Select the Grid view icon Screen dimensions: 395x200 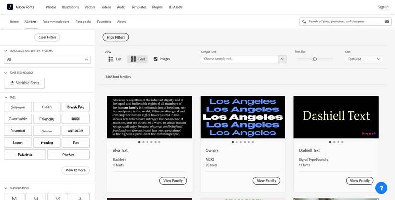point(134,59)
